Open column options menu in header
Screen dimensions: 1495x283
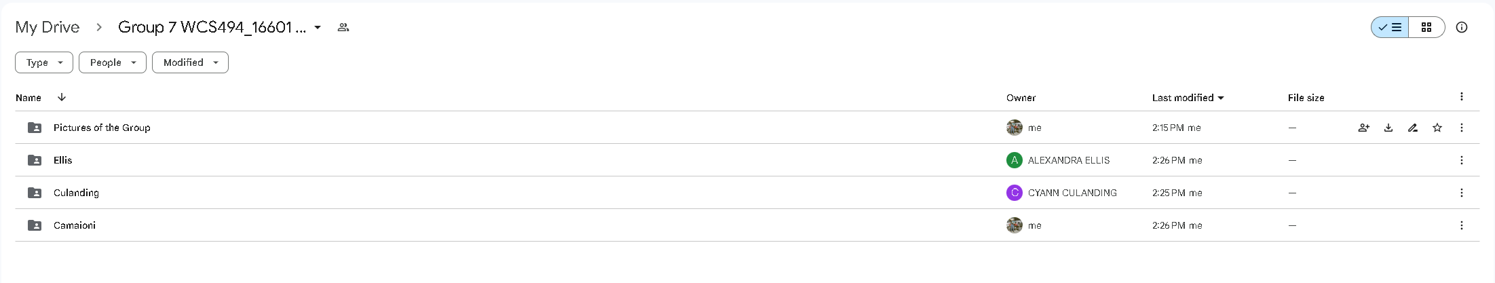[x=1462, y=97]
